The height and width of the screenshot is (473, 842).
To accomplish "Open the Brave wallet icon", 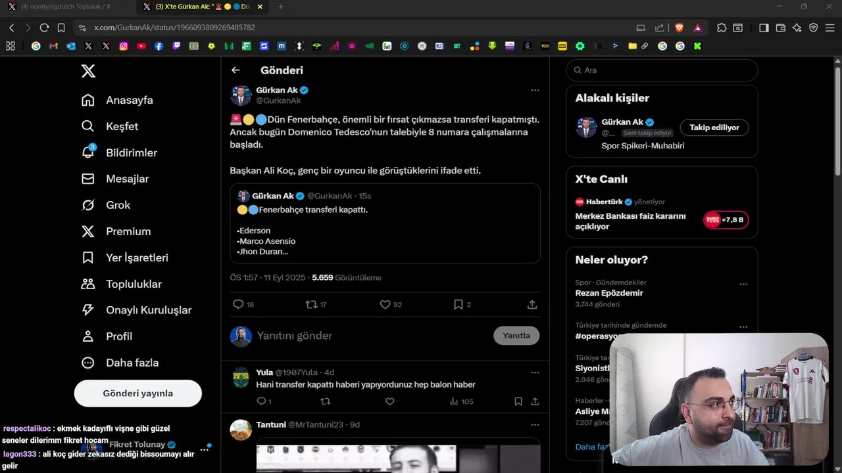I will click(x=781, y=28).
